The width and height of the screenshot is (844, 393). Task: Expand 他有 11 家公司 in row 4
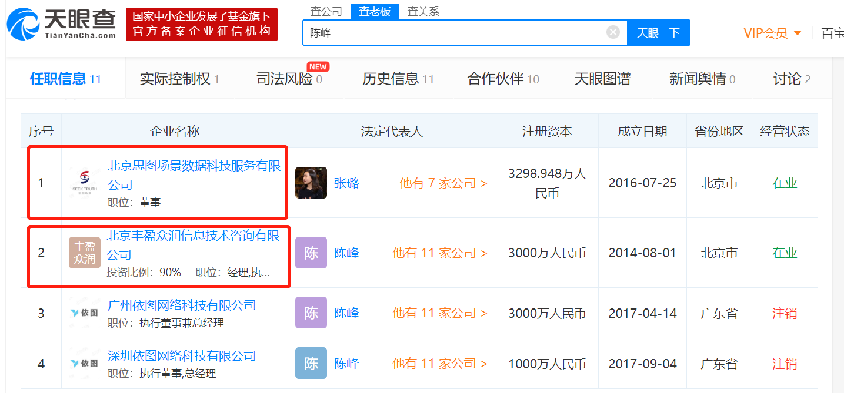[440, 364]
